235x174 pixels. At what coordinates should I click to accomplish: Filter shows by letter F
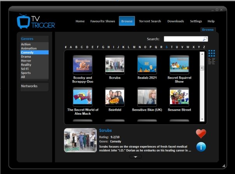point(98,47)
